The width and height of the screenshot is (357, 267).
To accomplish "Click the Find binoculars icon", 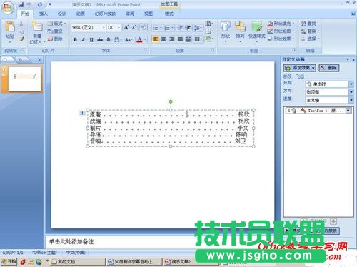I will pyautogui.click(x=303, y=24).
